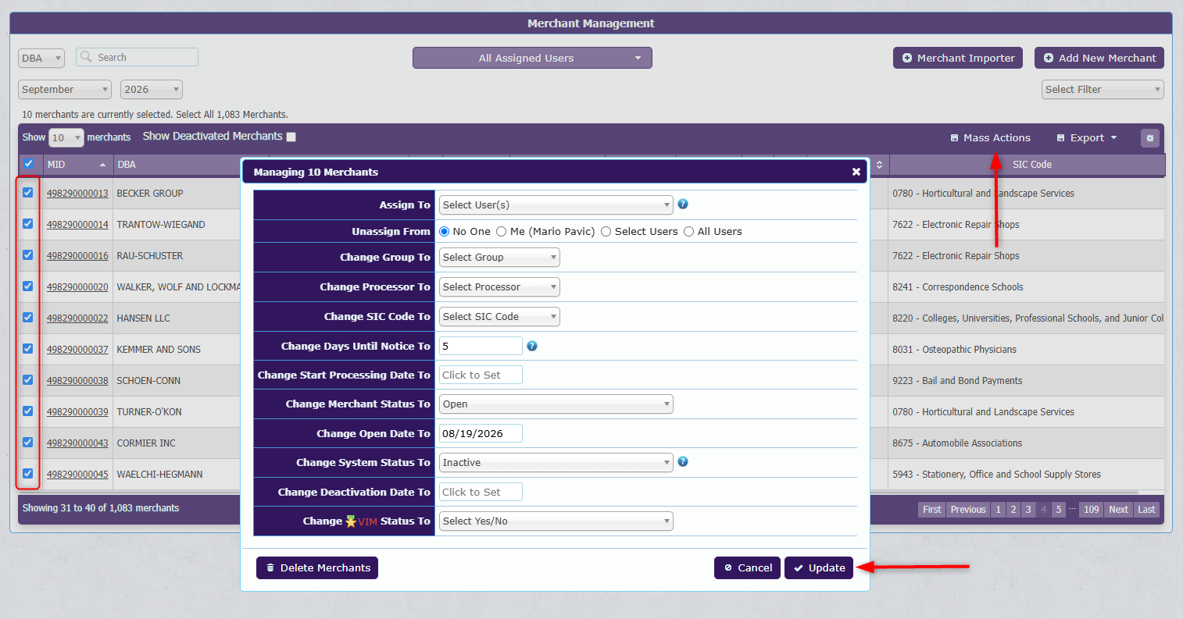The width and height of the screenshot is (1183, 619).
Task: Go to pagination page 5
Action: [1059, 510]
